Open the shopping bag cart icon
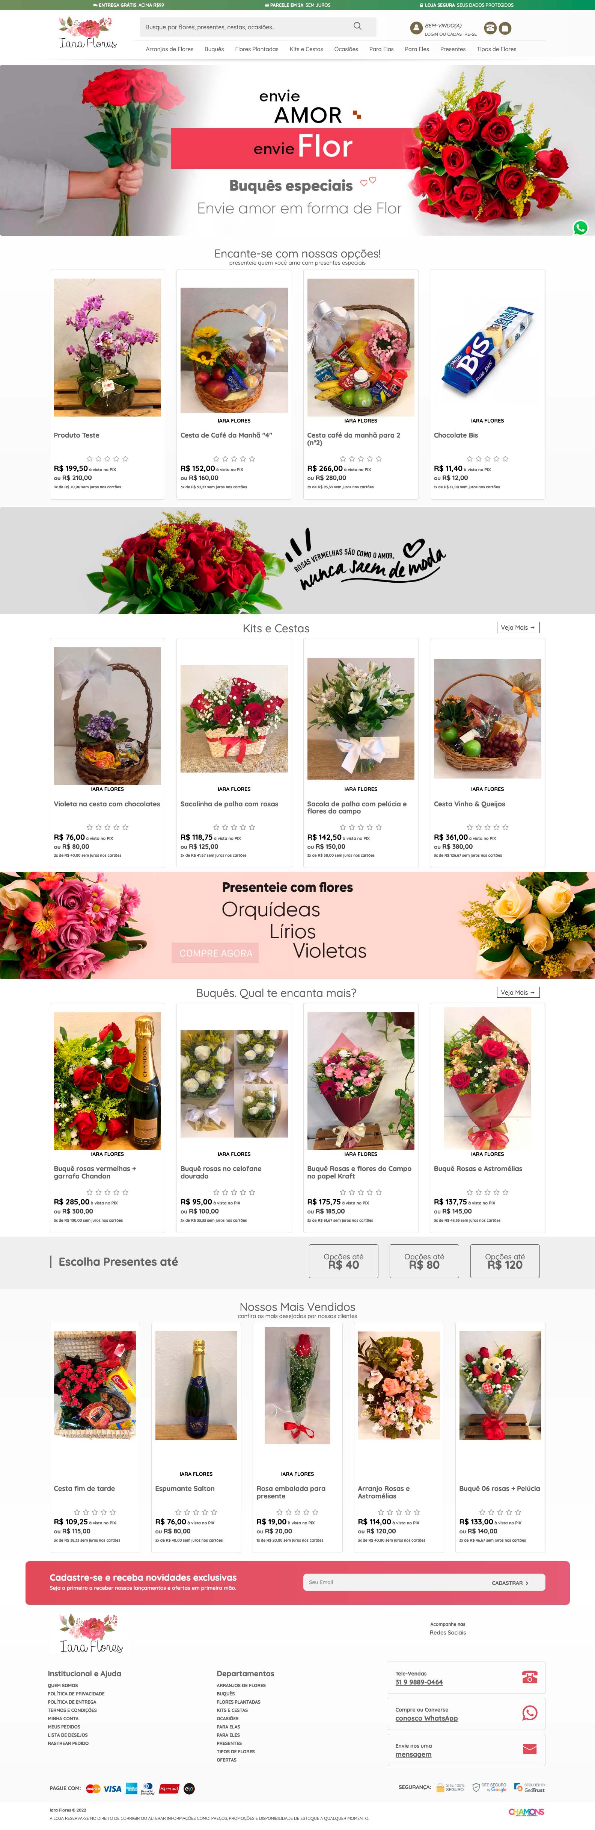The width and height of the screenshot is (595, 1830). tap(505, 29)
